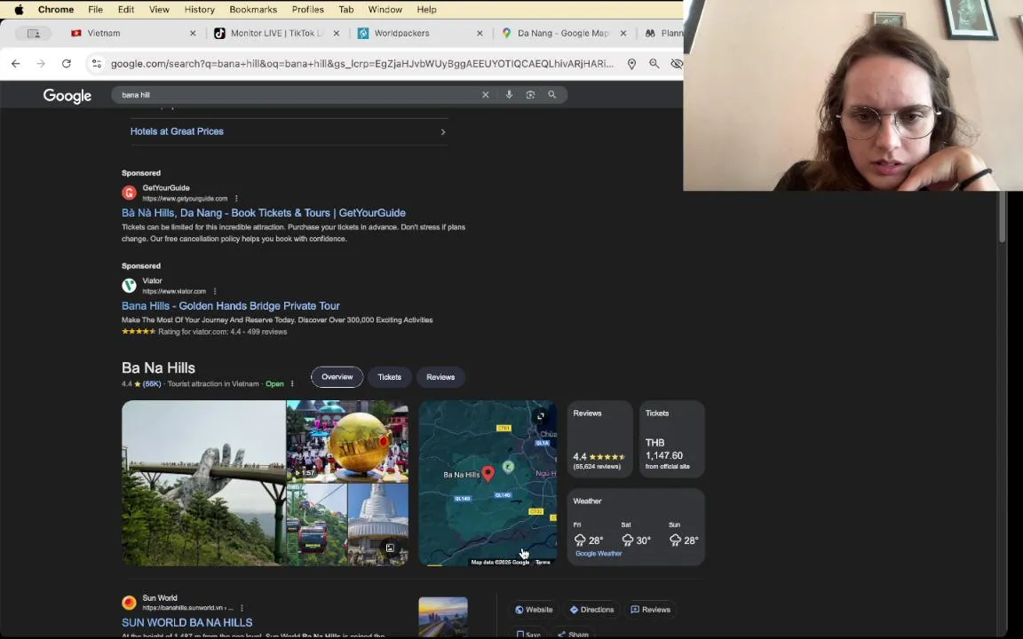Start voice search with microphone icon
This screenshot has width=1023, height=639.
[509, 95]
